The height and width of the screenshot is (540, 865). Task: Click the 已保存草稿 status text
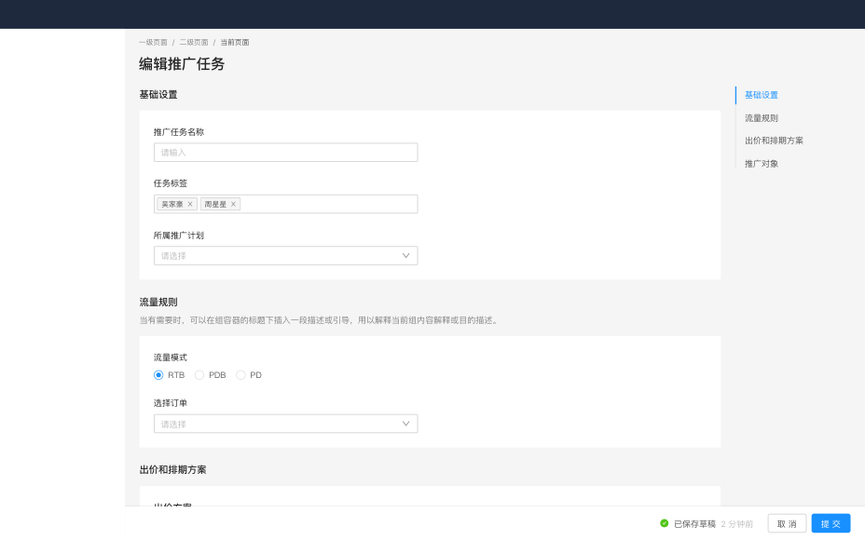tap(694, 524)
